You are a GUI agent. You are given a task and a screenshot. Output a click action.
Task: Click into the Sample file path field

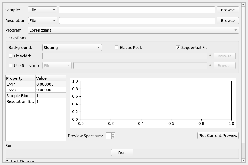coord(137,10)
